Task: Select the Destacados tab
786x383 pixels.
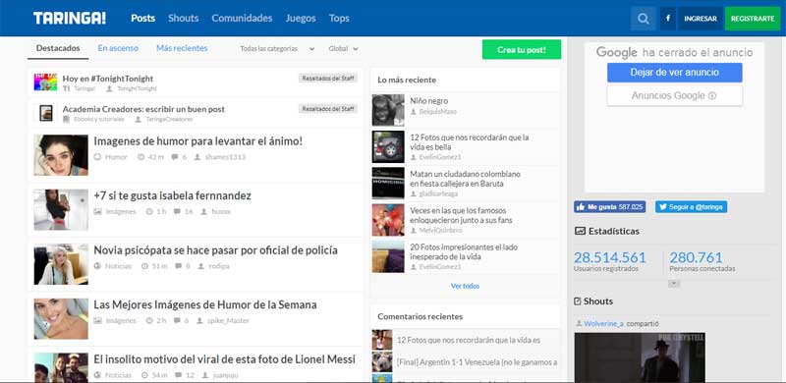Action: tap(58, 48)
